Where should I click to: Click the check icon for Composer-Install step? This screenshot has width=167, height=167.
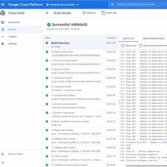tap(47, 87)
